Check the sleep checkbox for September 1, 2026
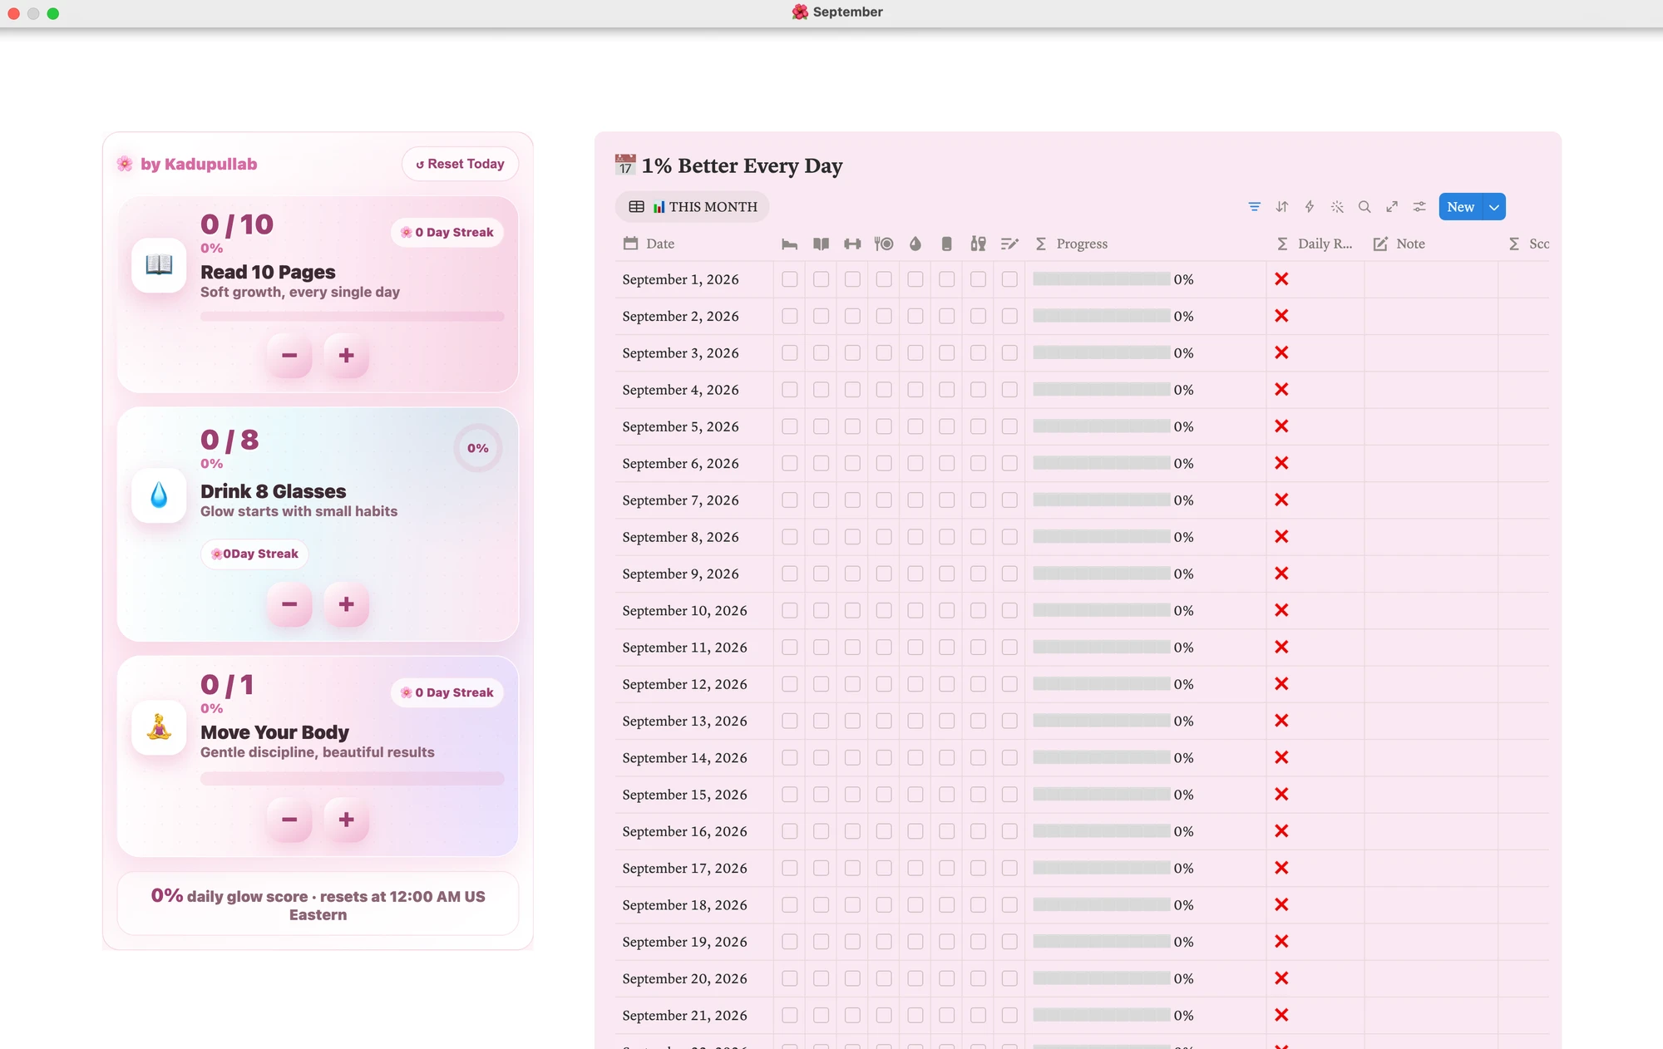Screen dimensions: 1663x1049 point(789,279)
